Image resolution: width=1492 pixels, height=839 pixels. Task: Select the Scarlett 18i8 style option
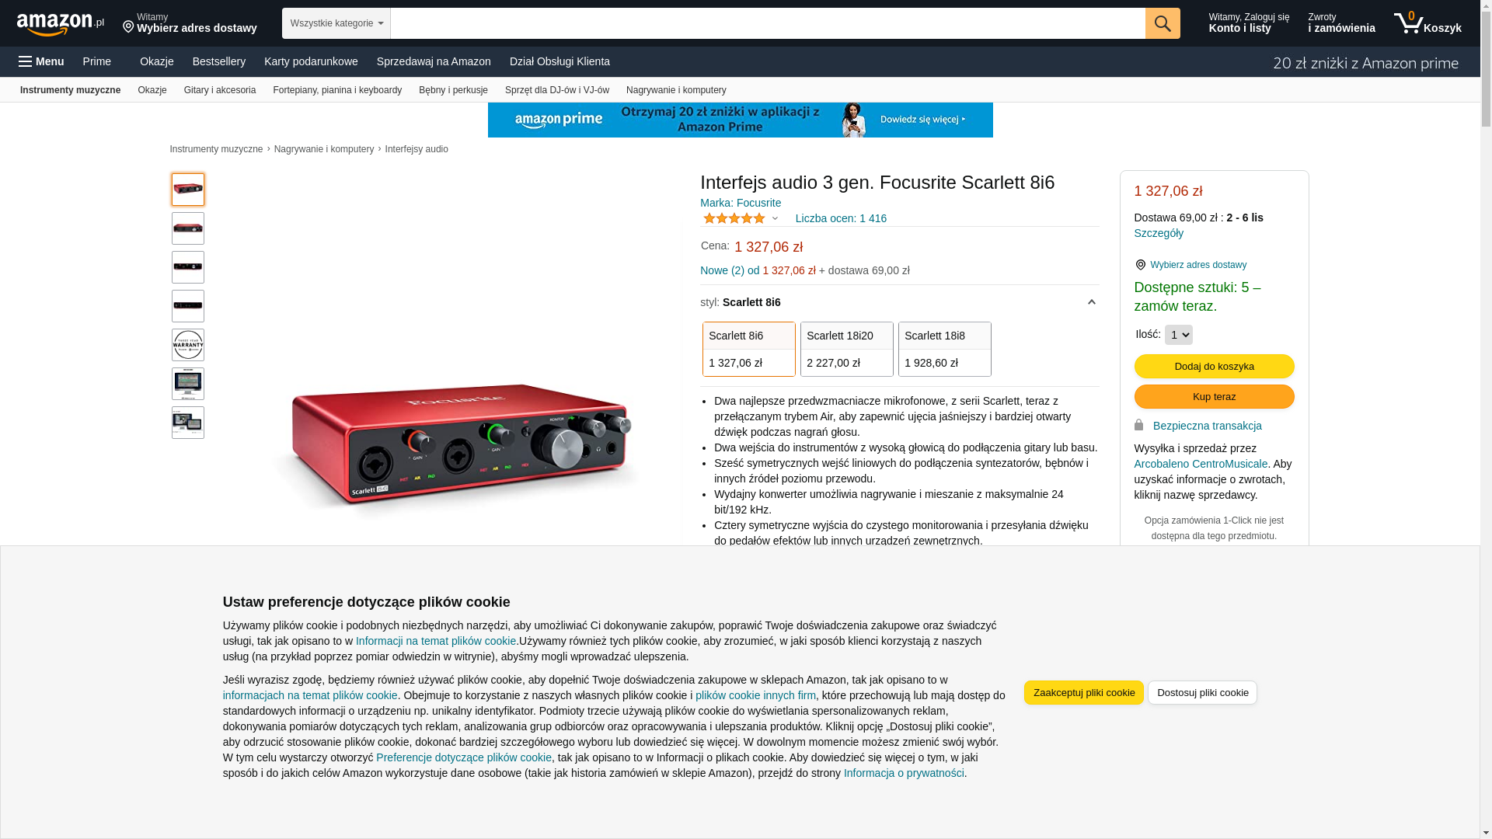(x=944, y=349)
